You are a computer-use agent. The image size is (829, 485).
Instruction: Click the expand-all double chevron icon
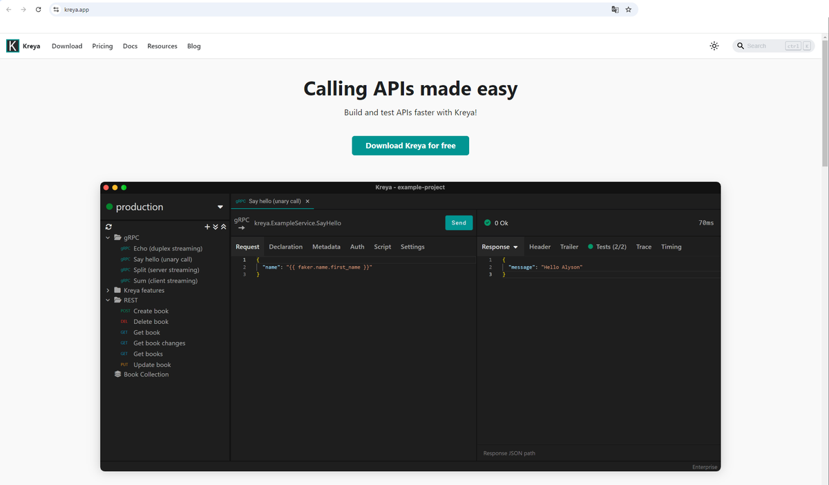pos(215,227)
